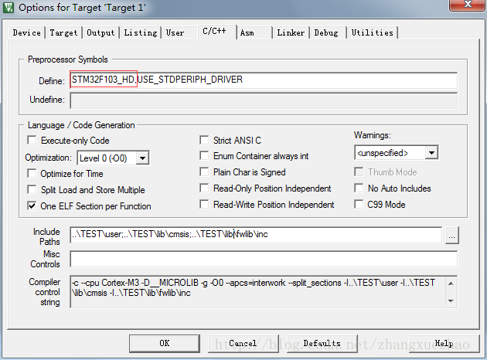Enable Strict ANSI C checkbox
The image size is (487, 360).
coord(205,141)
